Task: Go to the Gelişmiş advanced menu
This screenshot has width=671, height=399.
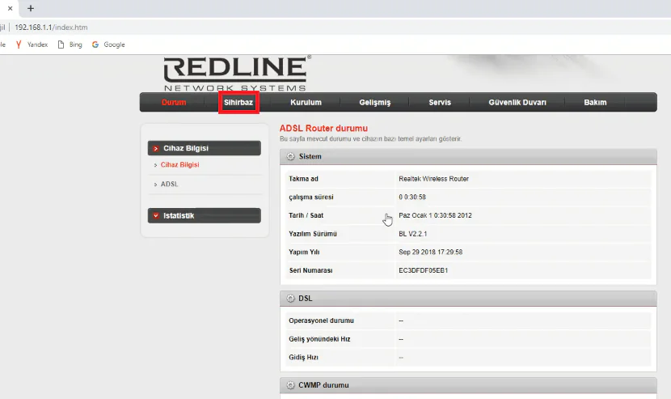Action: click(375, 103)
